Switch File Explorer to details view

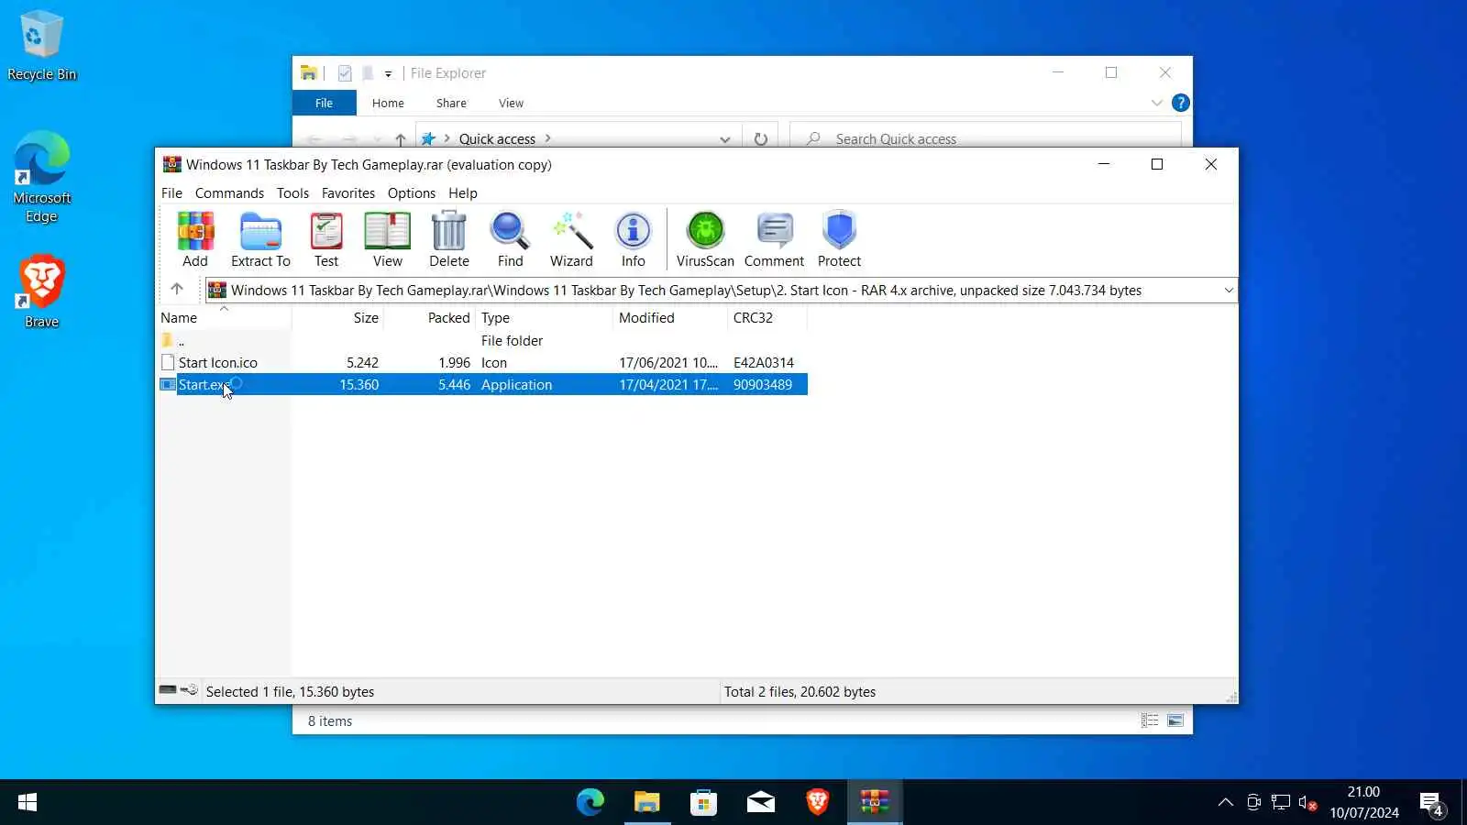[1150, 720]
